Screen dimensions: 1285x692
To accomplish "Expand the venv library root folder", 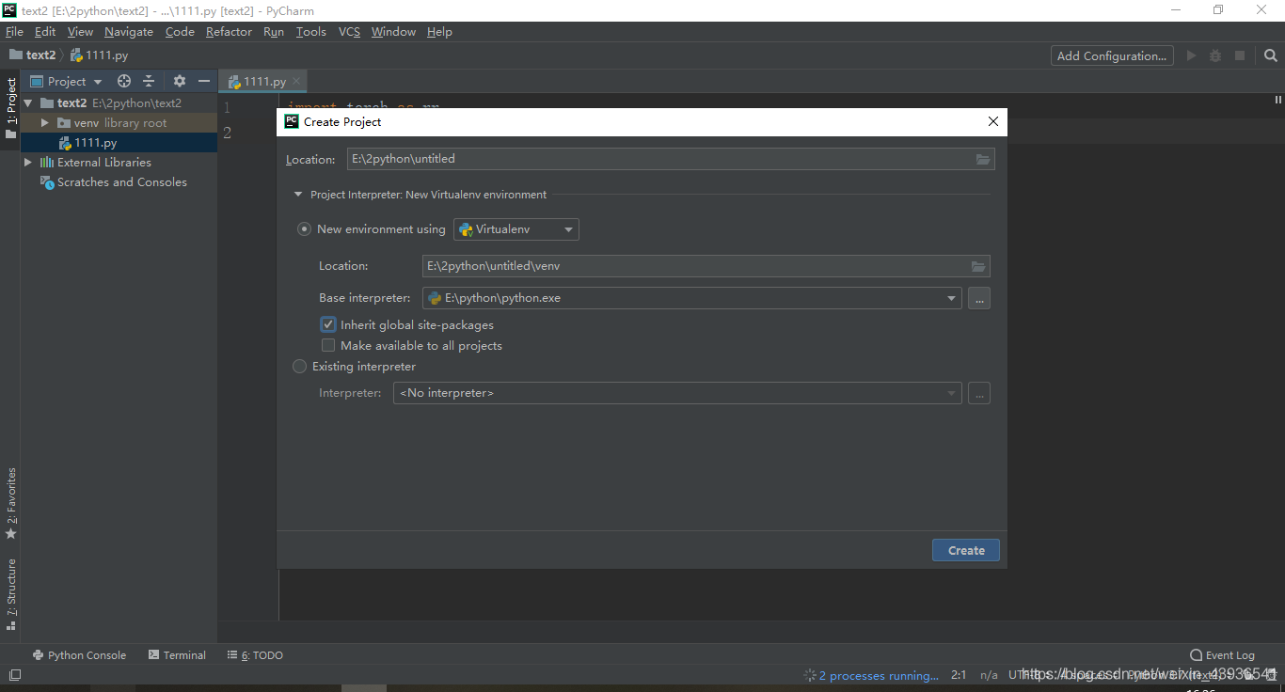I will pos(44,123).
